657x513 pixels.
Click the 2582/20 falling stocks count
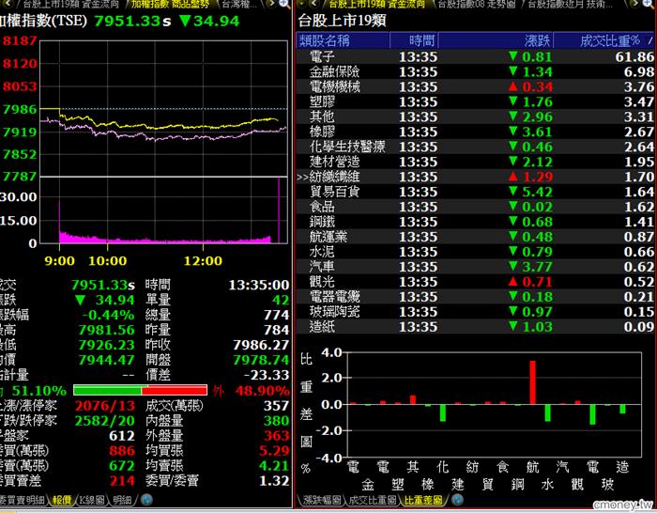105,421
